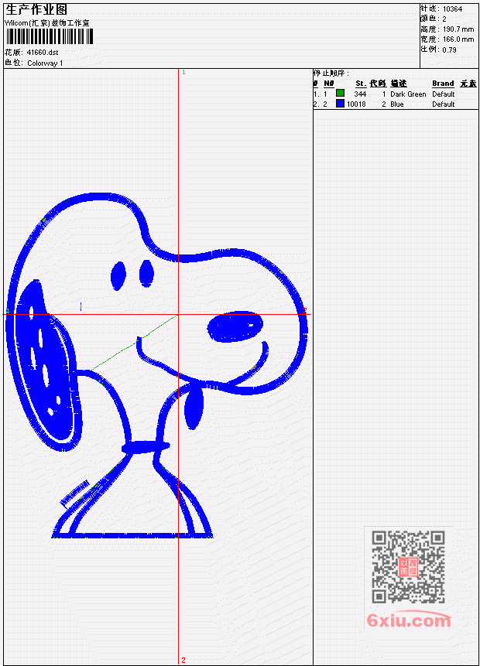The width and height of the screenshot is (480, 666).
Task: Click Snoopy's filled blue nose in the design
Action: tap(235, 326)
